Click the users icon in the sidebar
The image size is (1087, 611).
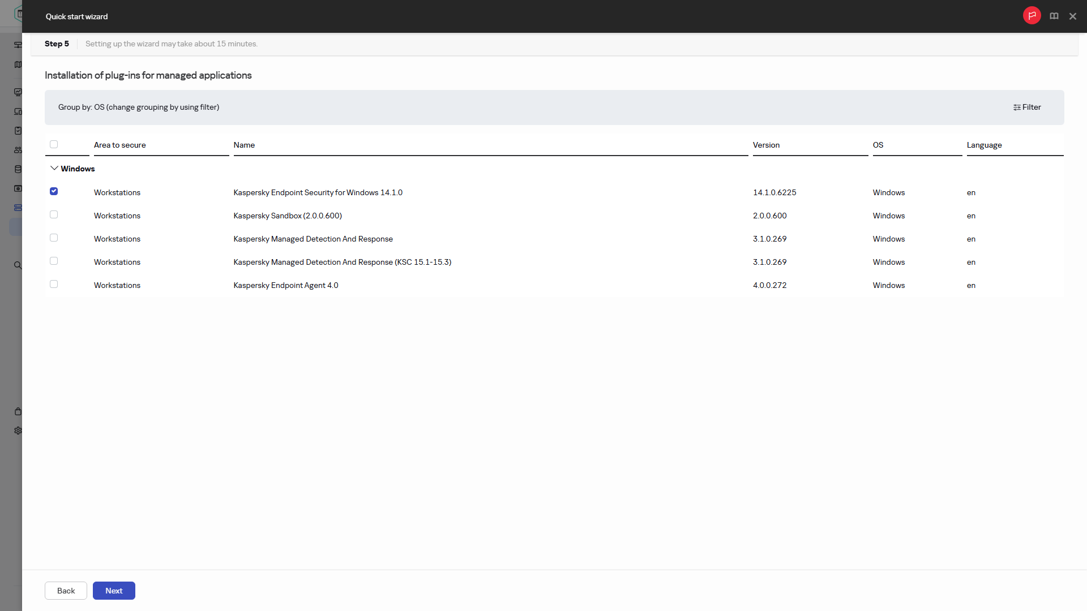click(x=18, y=150)
